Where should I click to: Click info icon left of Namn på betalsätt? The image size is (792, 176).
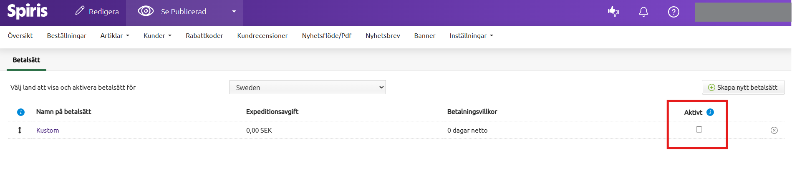(21, 112)
